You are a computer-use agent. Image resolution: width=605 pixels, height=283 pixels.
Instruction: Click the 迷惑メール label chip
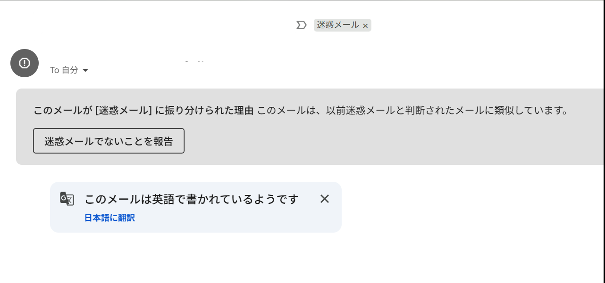pos(337,25)
